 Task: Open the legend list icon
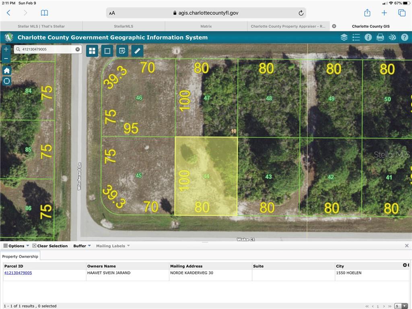point(356,37)
